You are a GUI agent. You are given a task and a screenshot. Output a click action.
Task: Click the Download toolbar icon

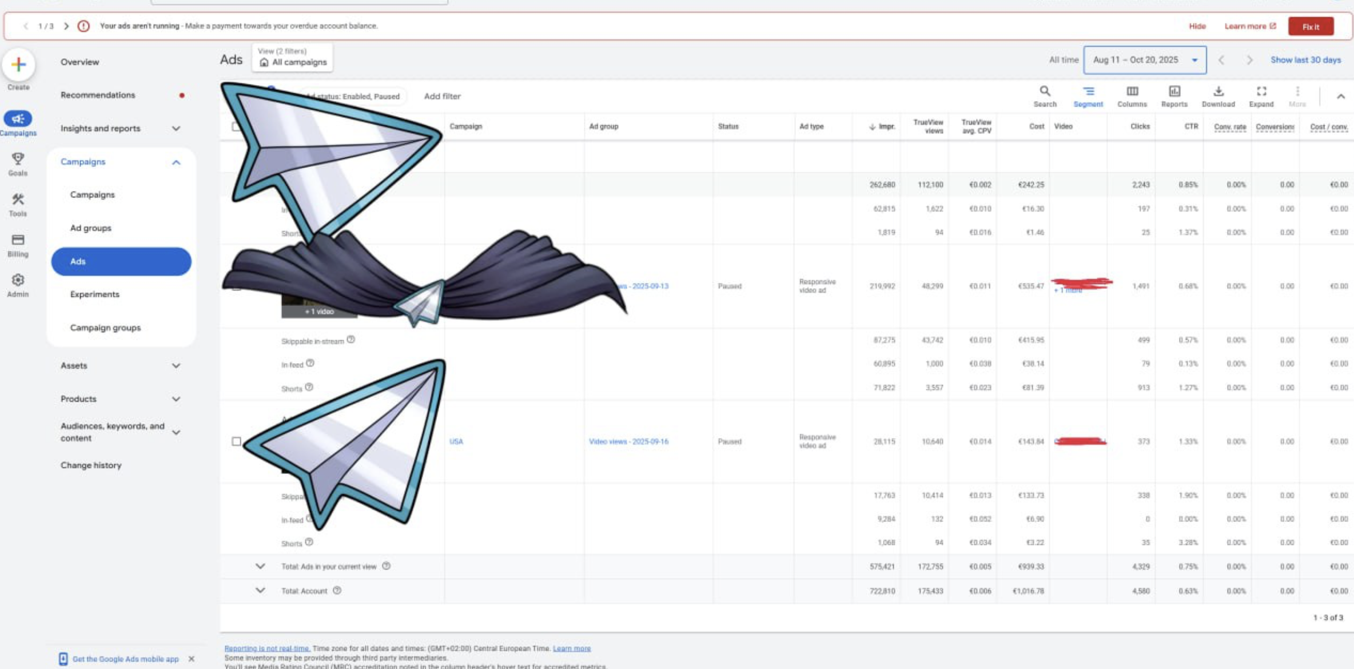pyautogui.click(x=1218, y=91)
